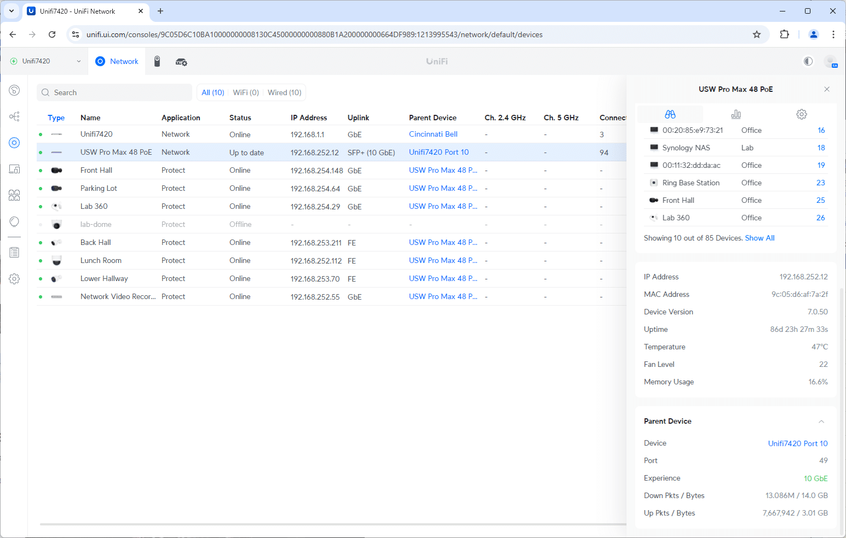
Task: Filter devices by Wired (10)
Action: [285, 92]
